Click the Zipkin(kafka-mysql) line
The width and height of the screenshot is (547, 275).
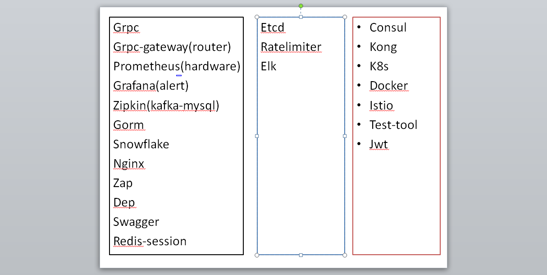tap(166, 105)
